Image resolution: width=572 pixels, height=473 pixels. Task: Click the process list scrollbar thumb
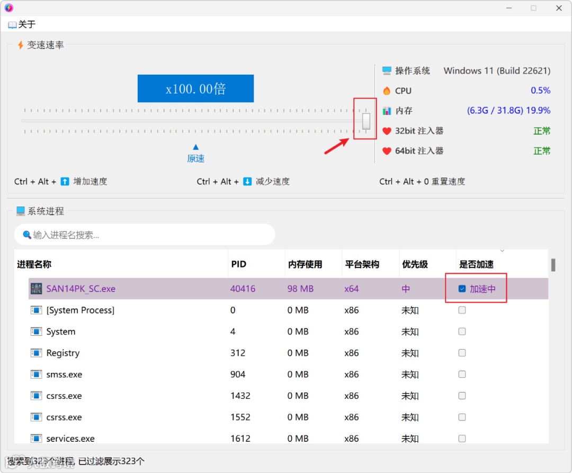point(553,265)
